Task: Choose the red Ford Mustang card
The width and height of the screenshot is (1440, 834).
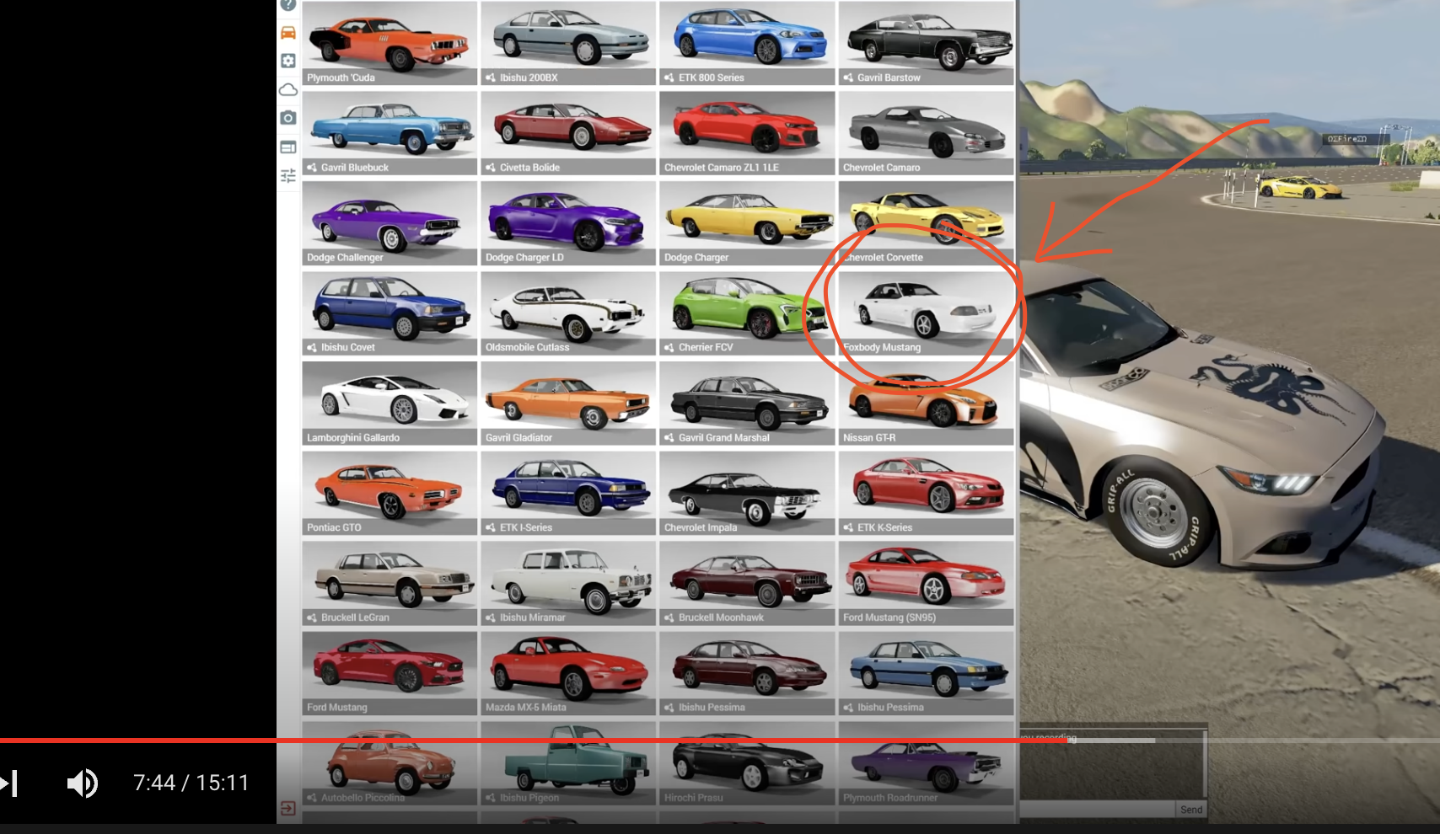Action: (390, 674)
